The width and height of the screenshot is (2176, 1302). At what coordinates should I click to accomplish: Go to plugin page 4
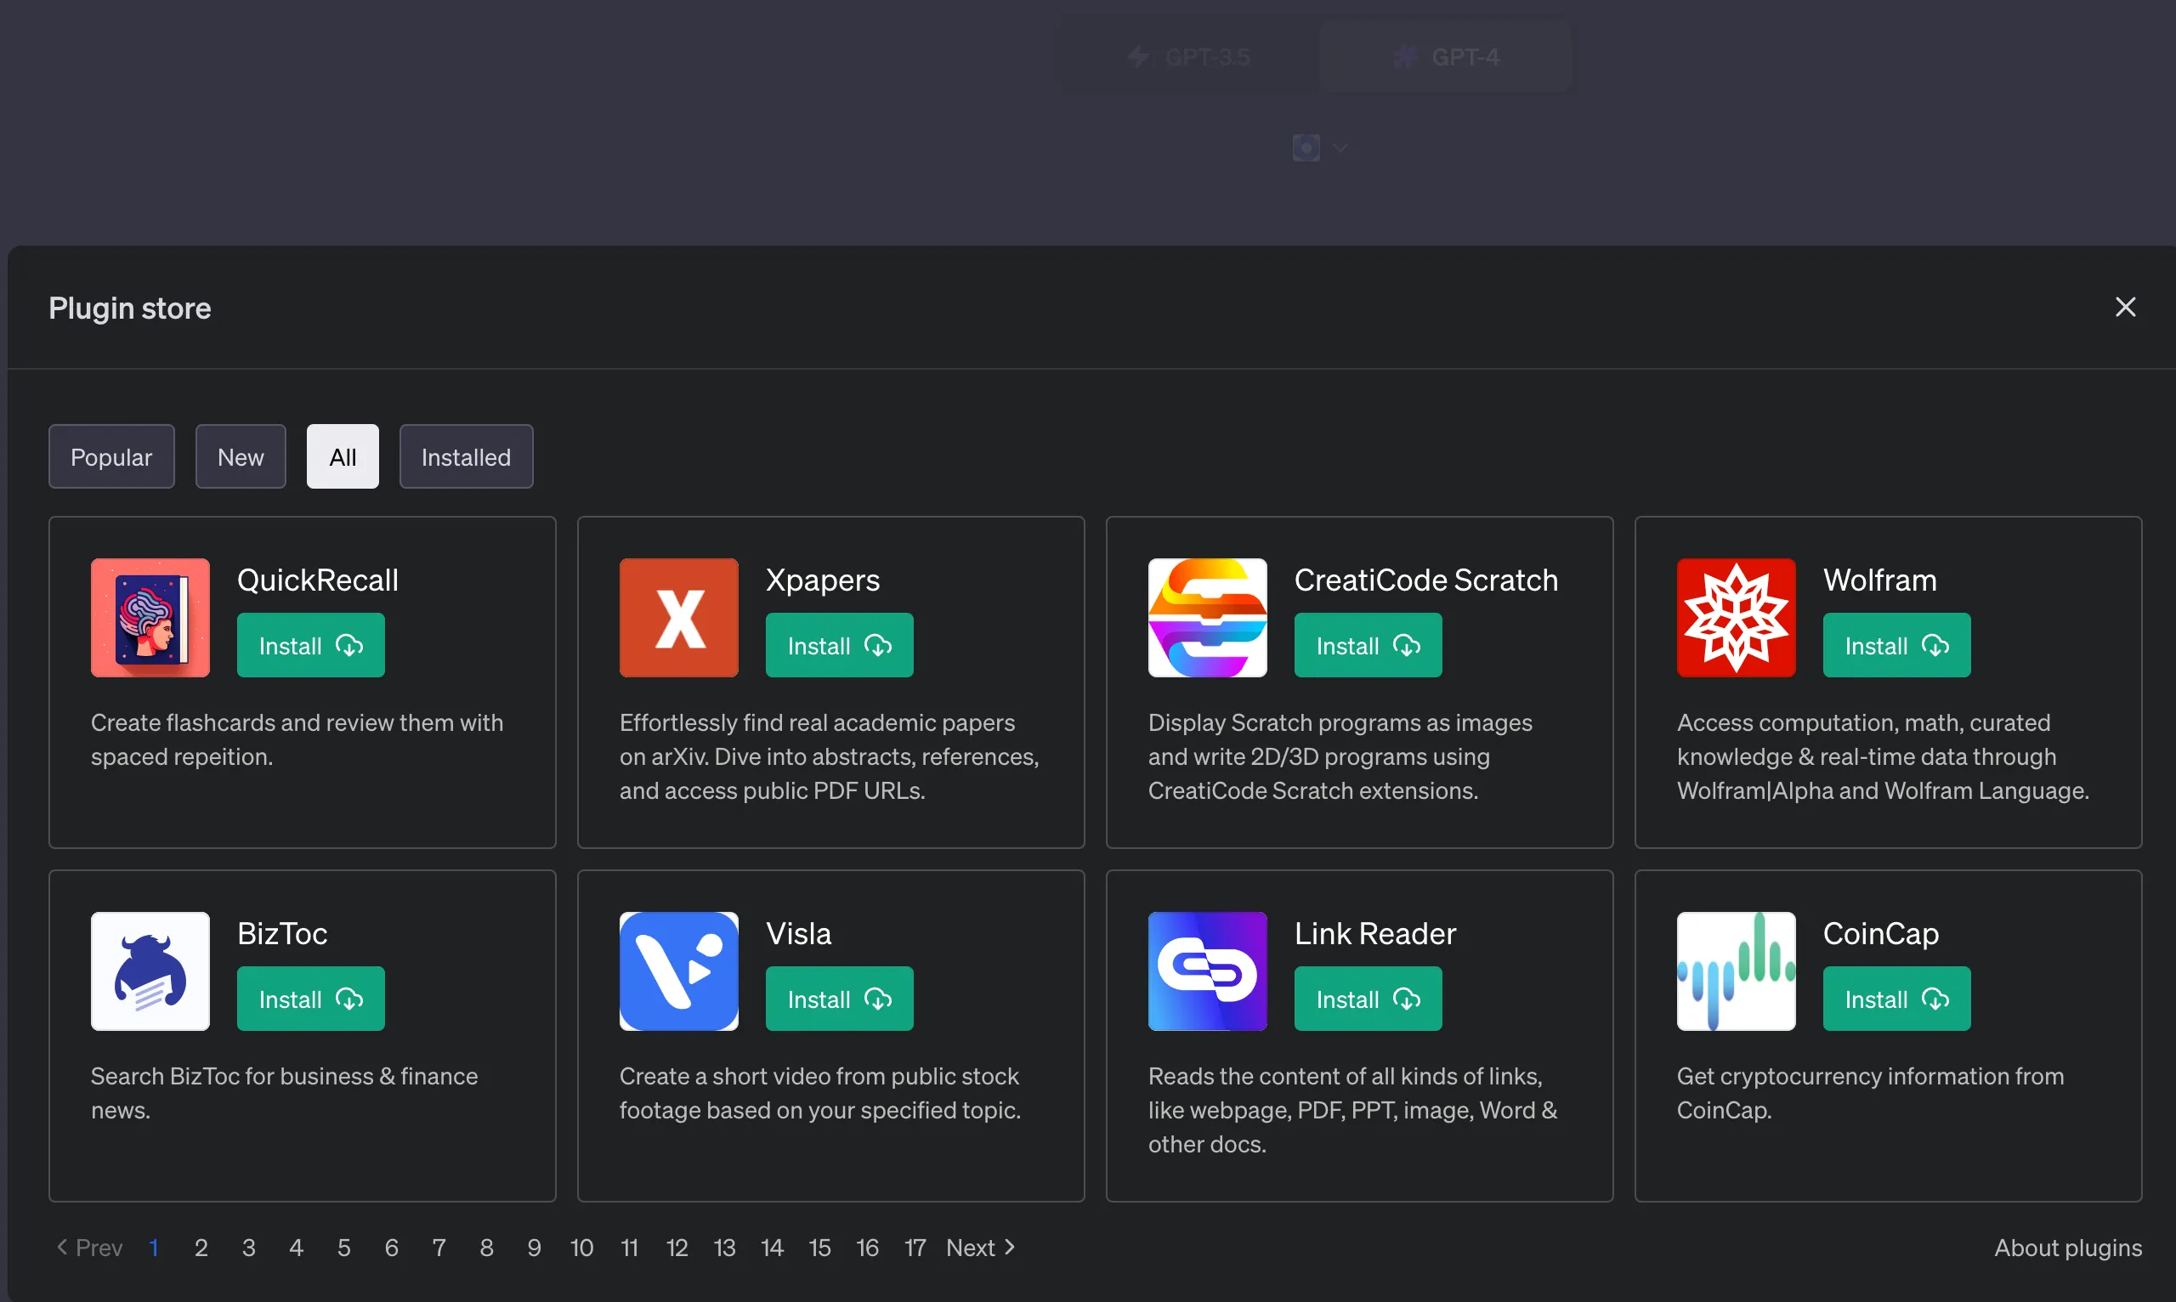click(297, 1248)
